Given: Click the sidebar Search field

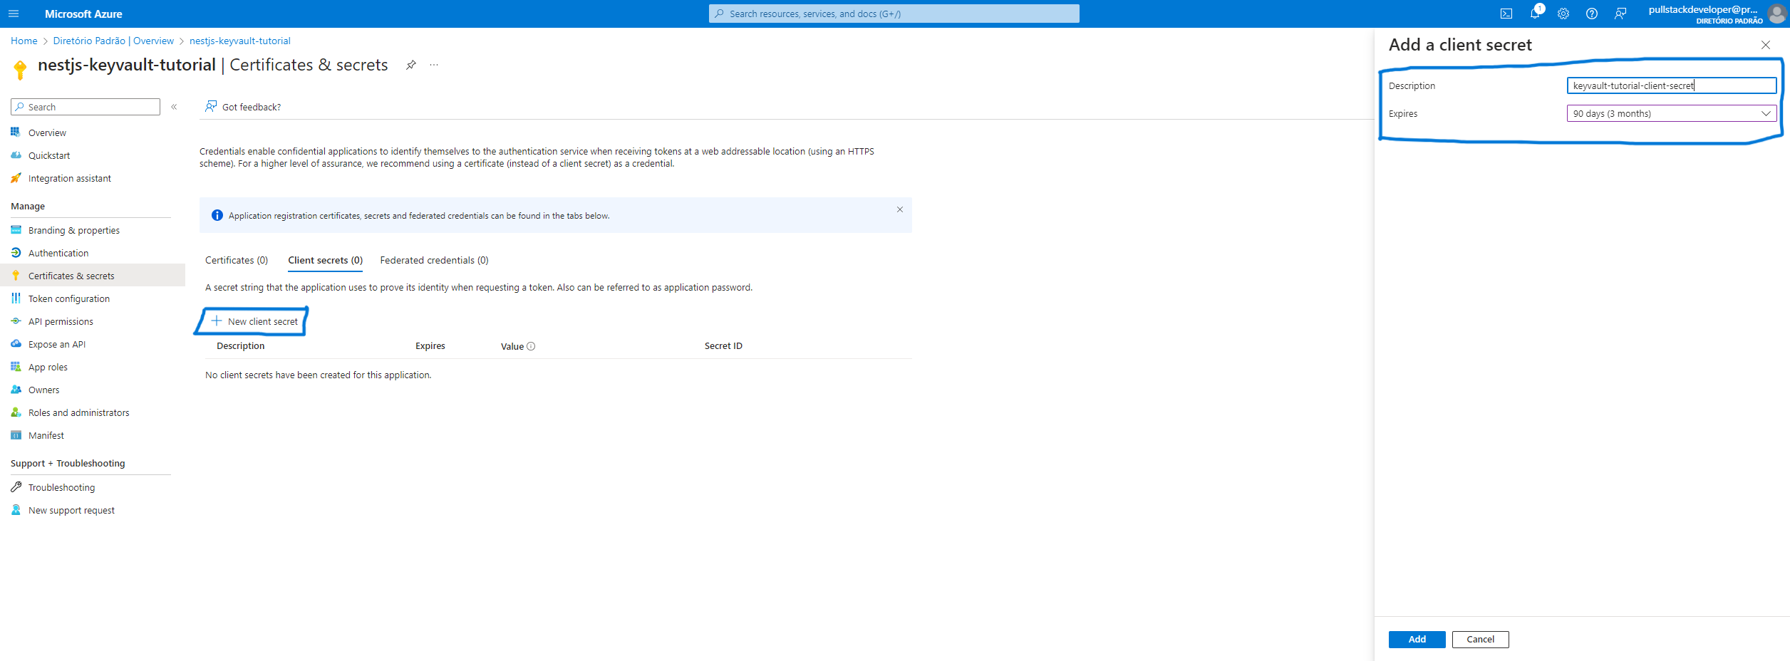Looking at the screenshot, I should pyautogui.click(x=86, y=107).
